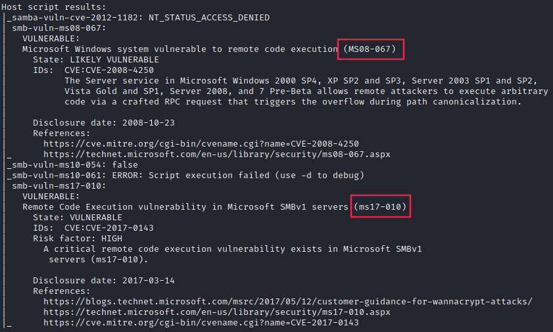Click the "State: LIKELY VULNERABLE" text
553x332 pixels.
(x=95, y=60)
